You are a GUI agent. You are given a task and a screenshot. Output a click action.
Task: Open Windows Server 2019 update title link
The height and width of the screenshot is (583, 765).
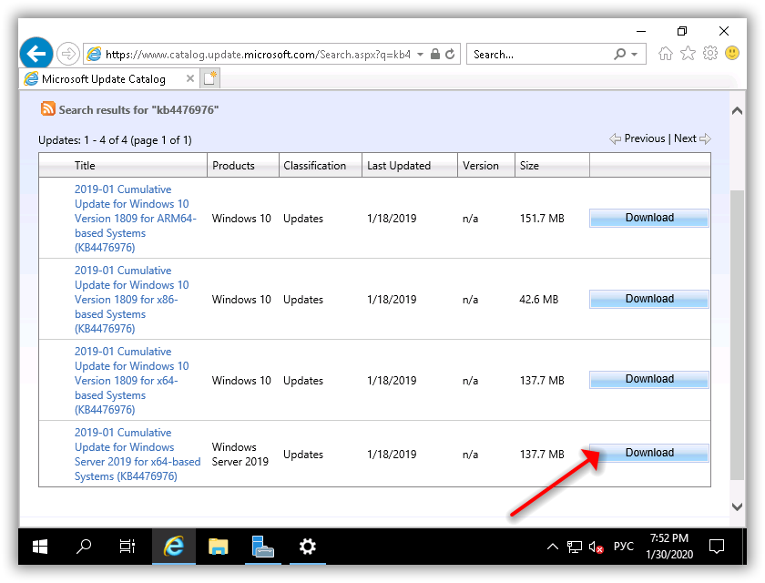(x=138, y=455)
